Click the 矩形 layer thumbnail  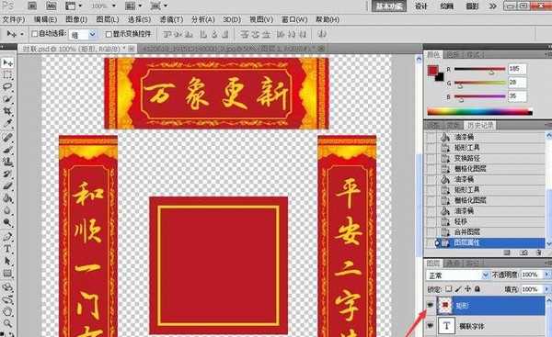click(445, 306)
